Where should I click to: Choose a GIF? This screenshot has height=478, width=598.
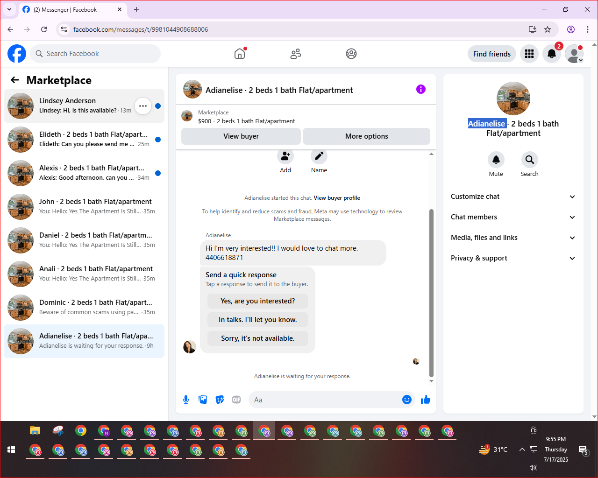pos(236,400)
